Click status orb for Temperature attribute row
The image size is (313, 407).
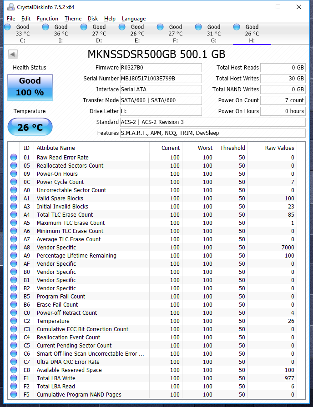pos(14,321)
